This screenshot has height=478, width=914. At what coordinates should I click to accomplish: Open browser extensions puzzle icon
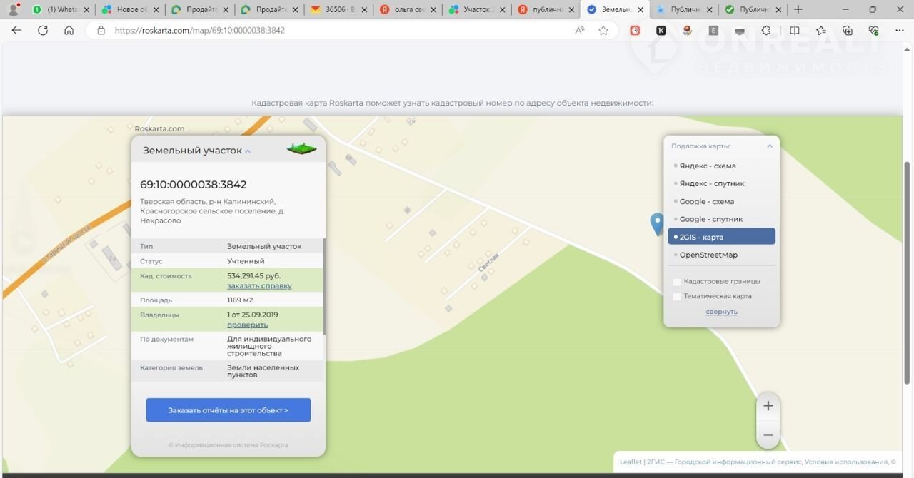point(766,31)
